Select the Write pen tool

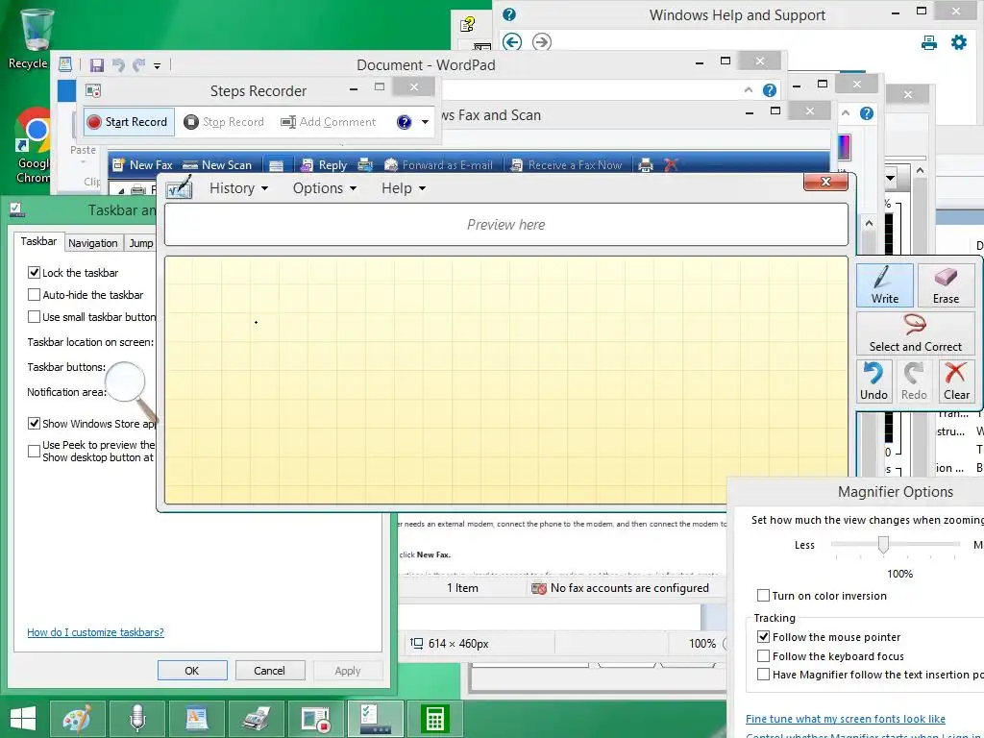884,285
